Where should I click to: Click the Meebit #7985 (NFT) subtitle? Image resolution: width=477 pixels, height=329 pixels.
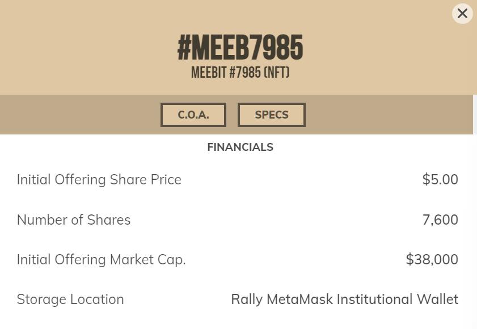pos(240,73)
